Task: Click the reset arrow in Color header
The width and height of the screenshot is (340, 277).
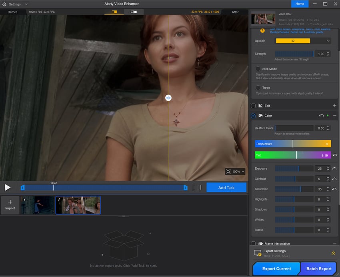Action: pos(321,116)
